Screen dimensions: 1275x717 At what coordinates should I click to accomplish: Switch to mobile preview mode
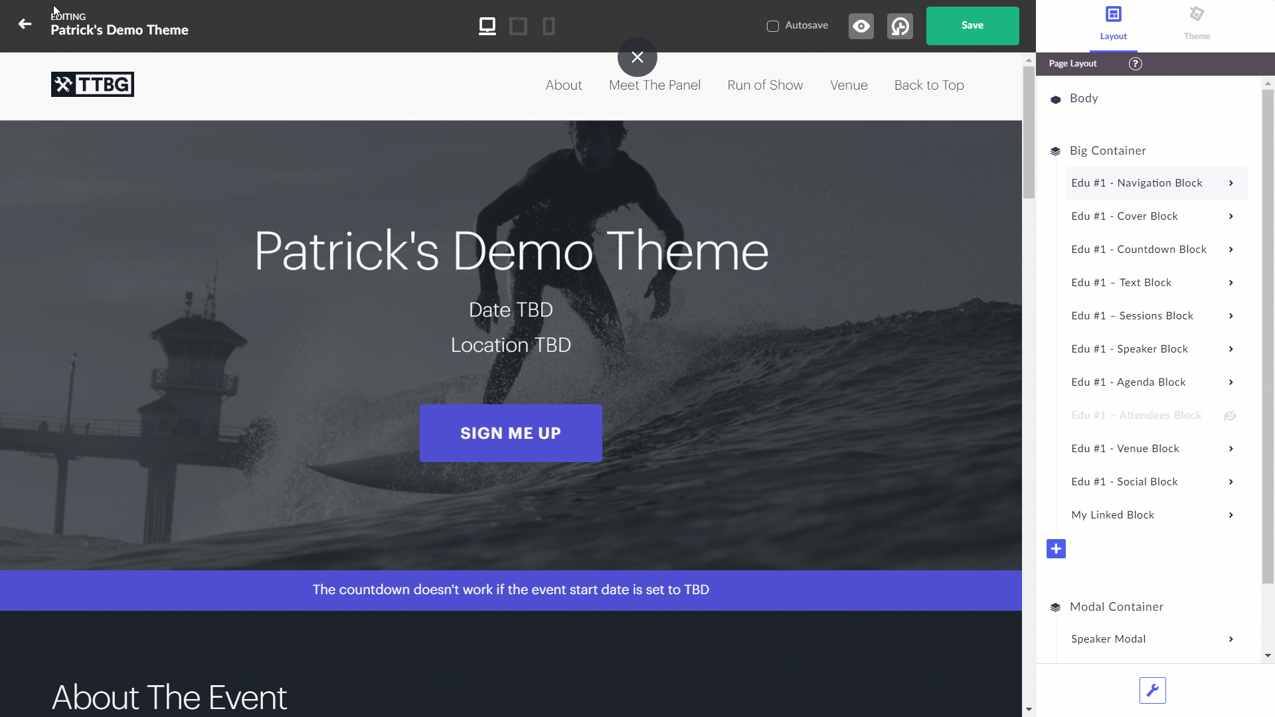549,26
